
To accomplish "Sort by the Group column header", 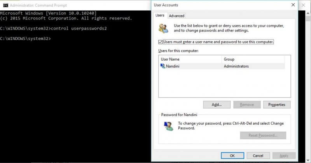I will pos(253,59).
